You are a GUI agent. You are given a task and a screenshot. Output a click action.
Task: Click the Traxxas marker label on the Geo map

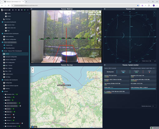click(x=64, y=85)
